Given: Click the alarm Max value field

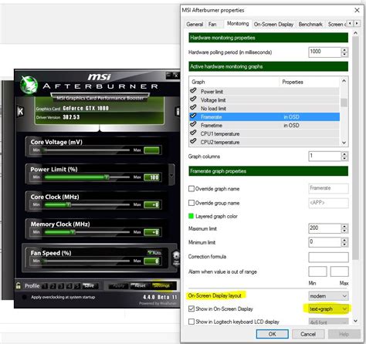Looking at the screenshot, I should coord(340,271).
